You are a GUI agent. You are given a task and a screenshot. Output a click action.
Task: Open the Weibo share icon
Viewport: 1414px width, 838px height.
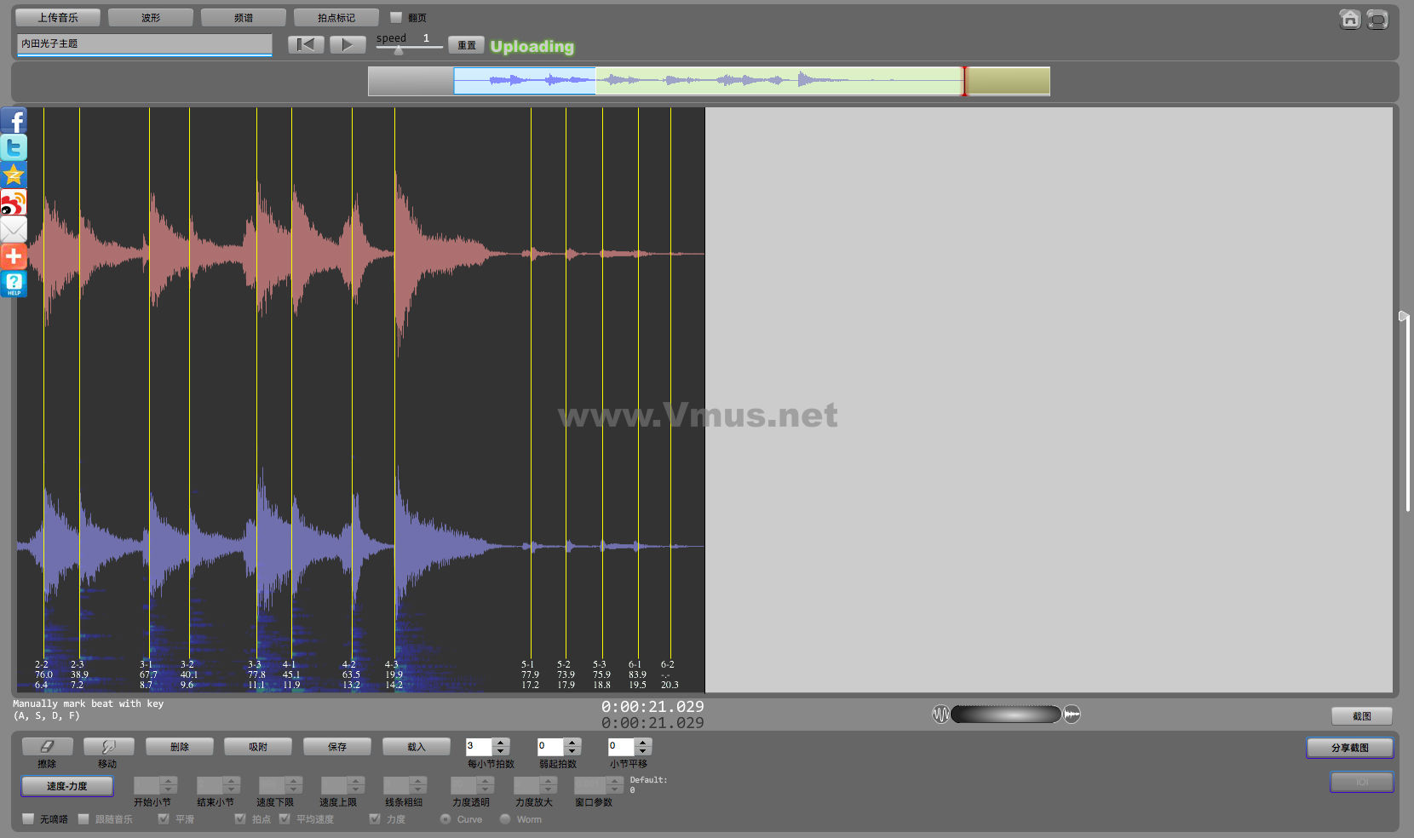click(14, 203)
